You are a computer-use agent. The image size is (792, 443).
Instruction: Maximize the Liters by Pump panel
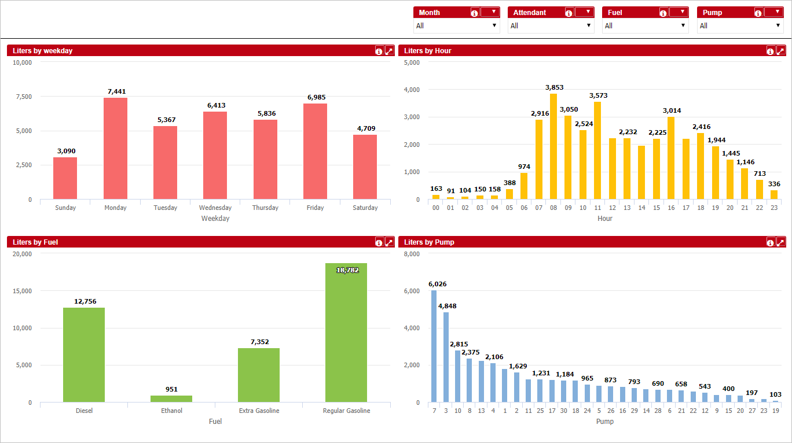[x=781, y=242]
